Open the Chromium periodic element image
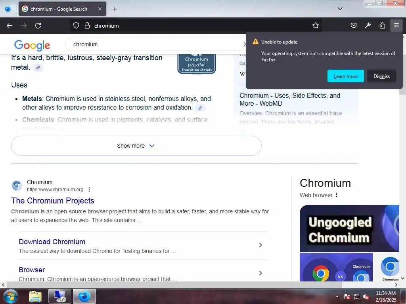 click(197, 64)
